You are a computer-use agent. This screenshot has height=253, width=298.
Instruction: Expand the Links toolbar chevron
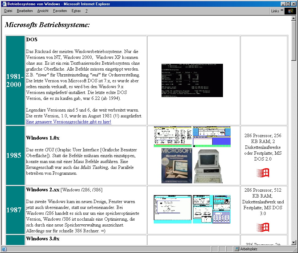point(282,10)
